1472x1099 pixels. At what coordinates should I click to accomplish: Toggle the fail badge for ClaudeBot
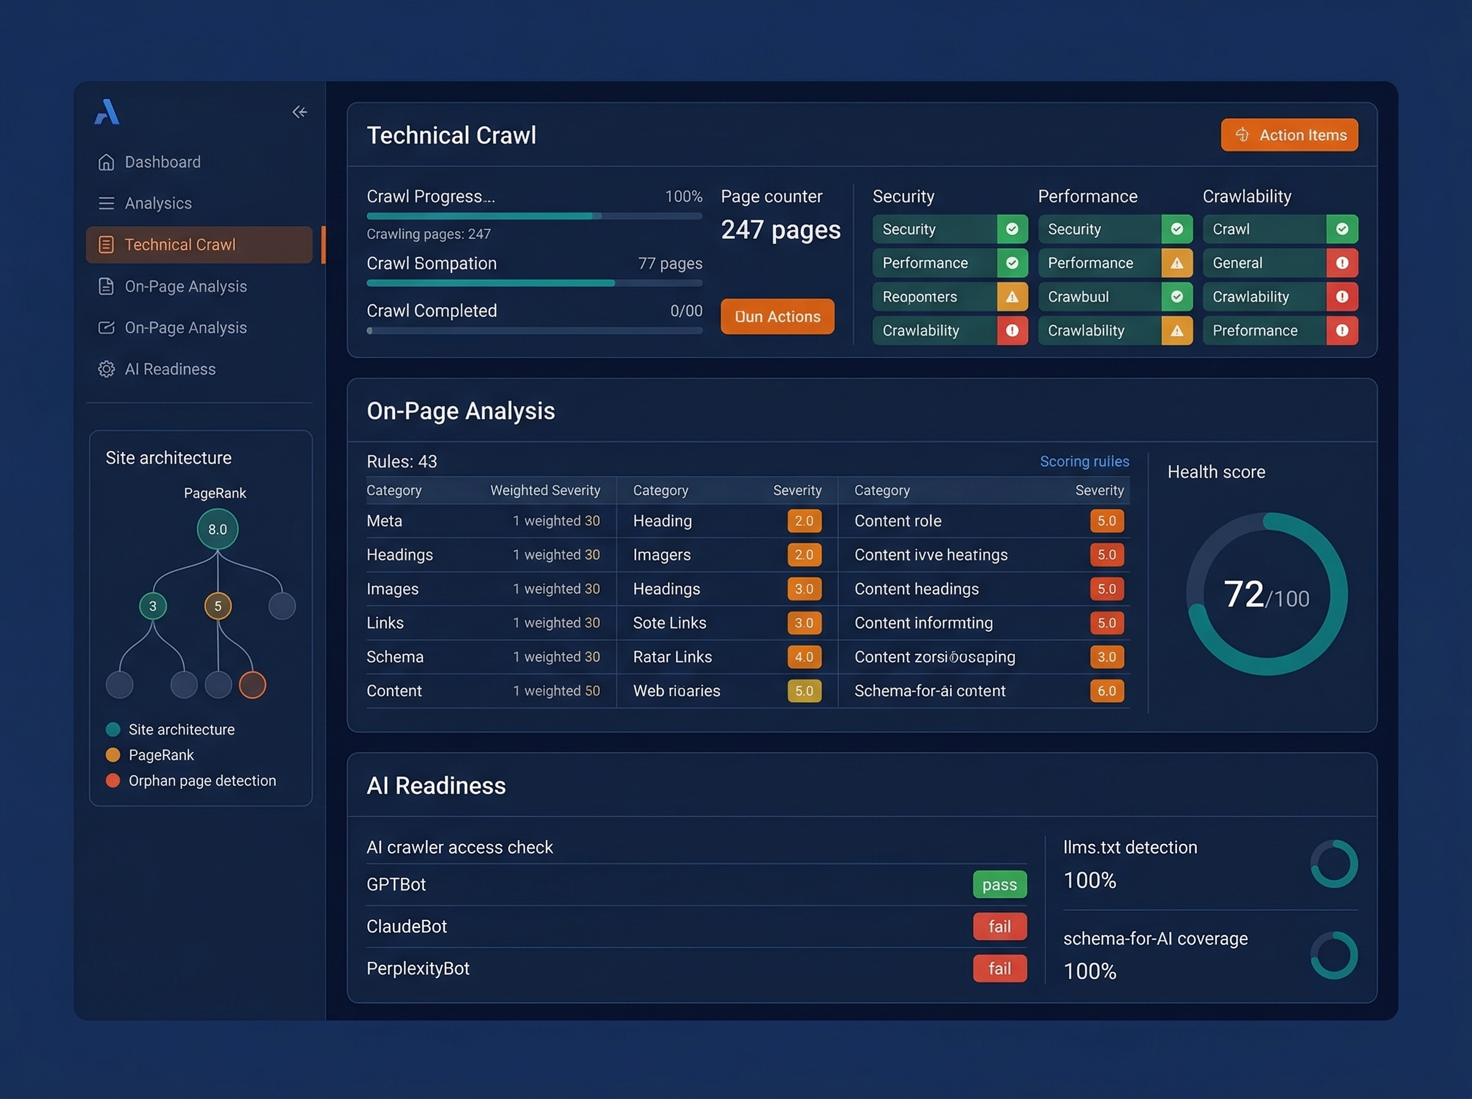(1000, 926)
